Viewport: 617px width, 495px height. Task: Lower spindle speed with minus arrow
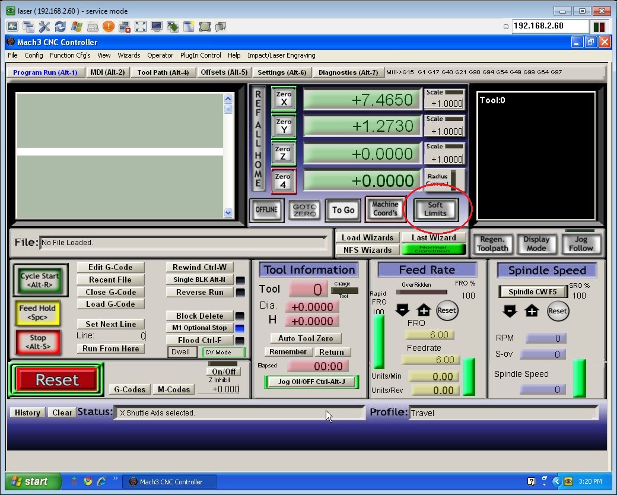(510, 310)
